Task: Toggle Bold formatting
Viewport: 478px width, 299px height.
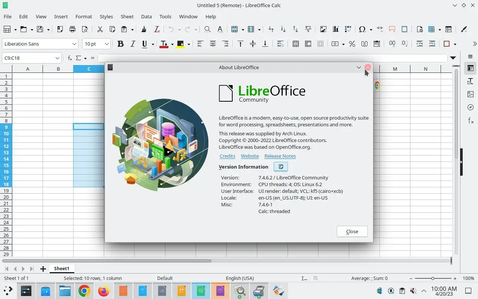Action: point(120,44)
